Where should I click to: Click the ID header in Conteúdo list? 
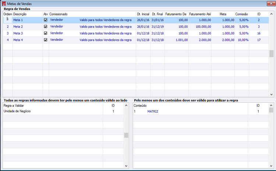pyautogui.click(x=258, y=106)
